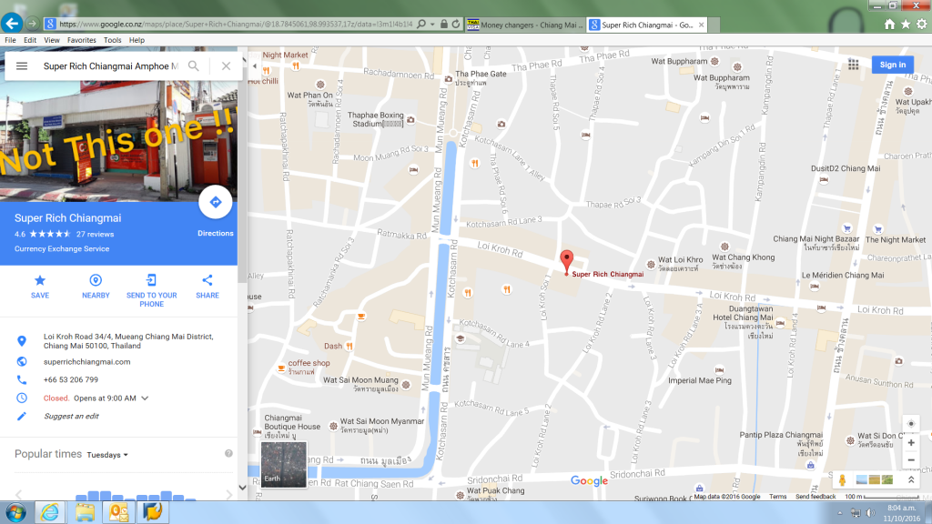This screenshot has height=524, width=932.
Task: Zoom in the map with plus button
Action: click(x=910, y=443)
